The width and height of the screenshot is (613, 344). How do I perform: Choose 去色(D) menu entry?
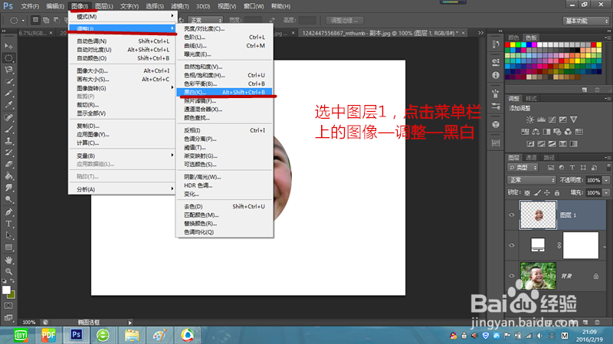pos(225,206)
